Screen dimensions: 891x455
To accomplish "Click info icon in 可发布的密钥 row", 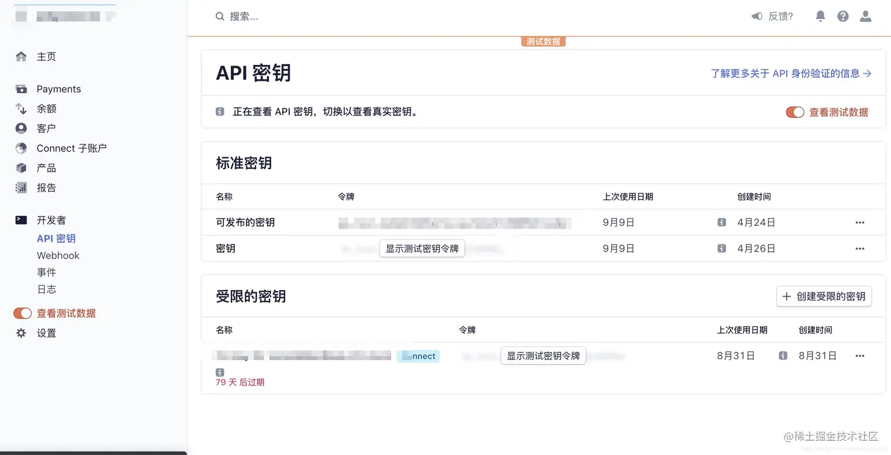I will coord(721,222).
